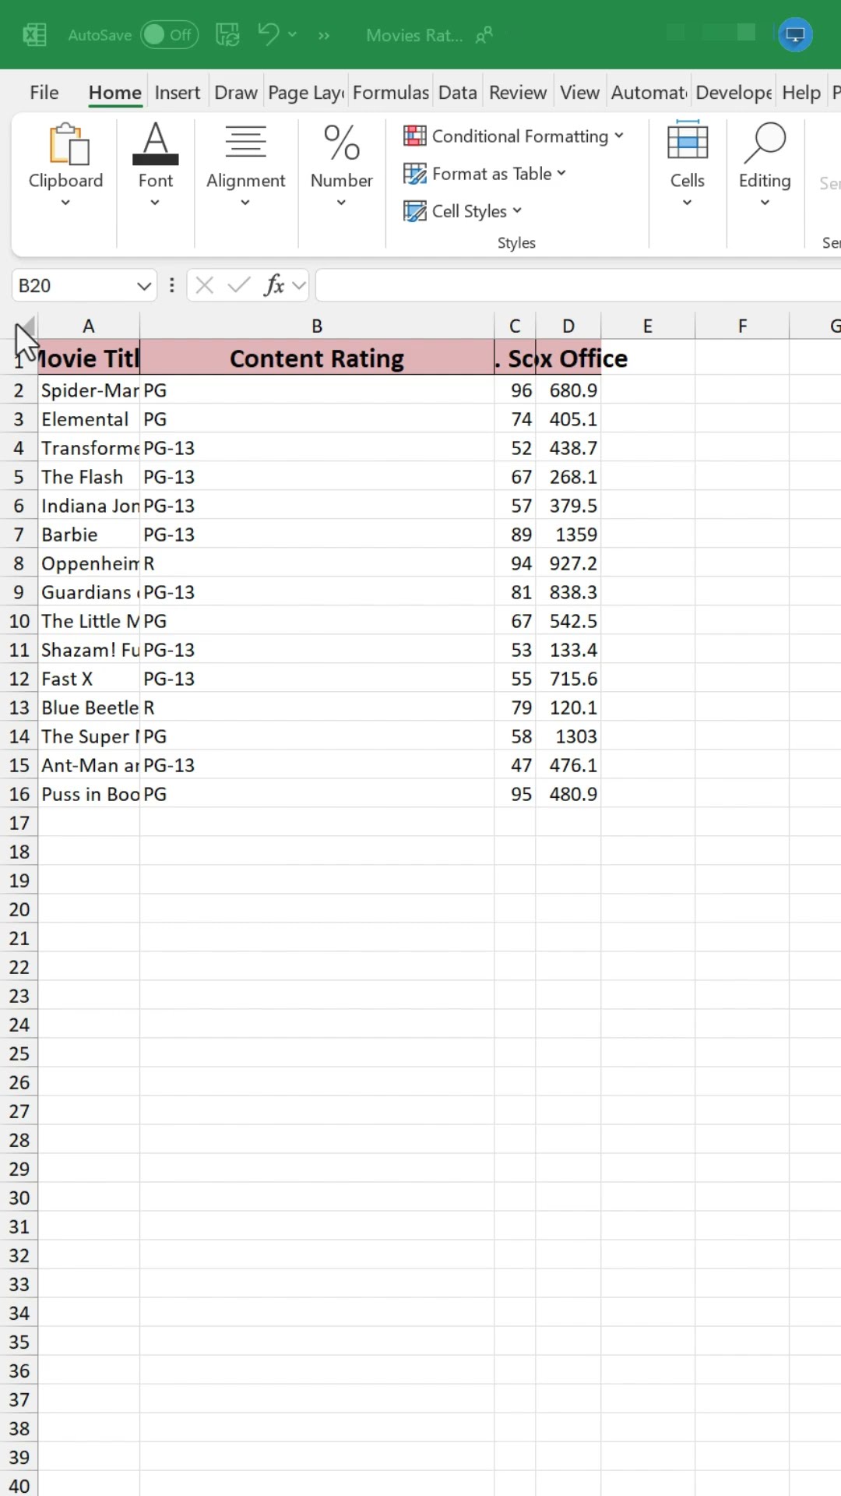
Task: Switch to the Insert tab
Action: [x=178, y=93]
